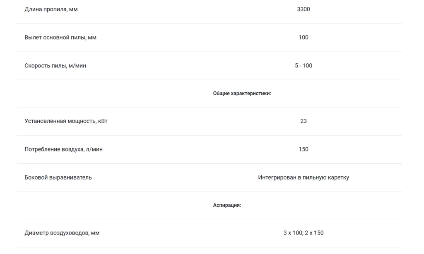Select the 'Установленная мощность, кВт' label
This screenshot has width=424, height=254.
point(66,121)
